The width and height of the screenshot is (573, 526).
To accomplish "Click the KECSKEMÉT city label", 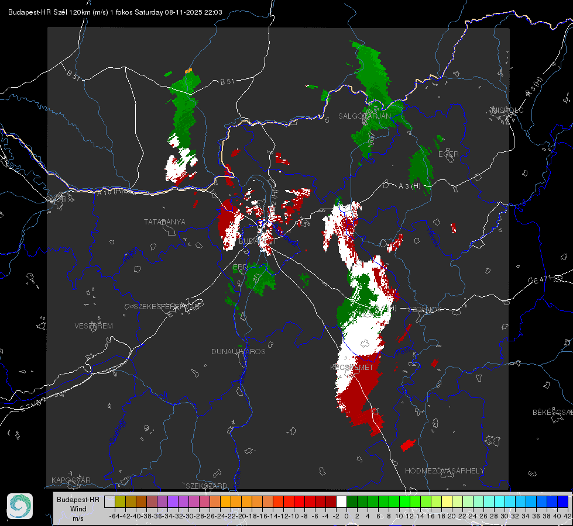I will pos(352,367).
